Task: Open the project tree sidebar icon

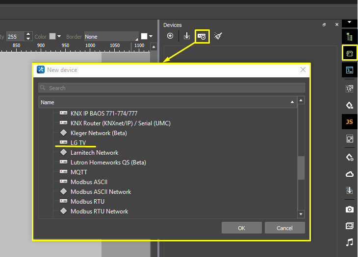Action: (349, 37)
